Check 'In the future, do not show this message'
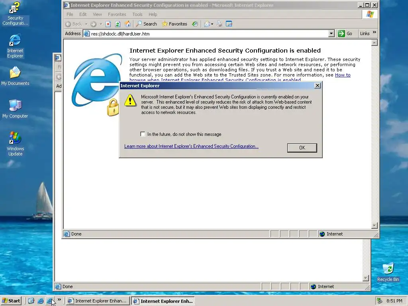 [143, 134]
